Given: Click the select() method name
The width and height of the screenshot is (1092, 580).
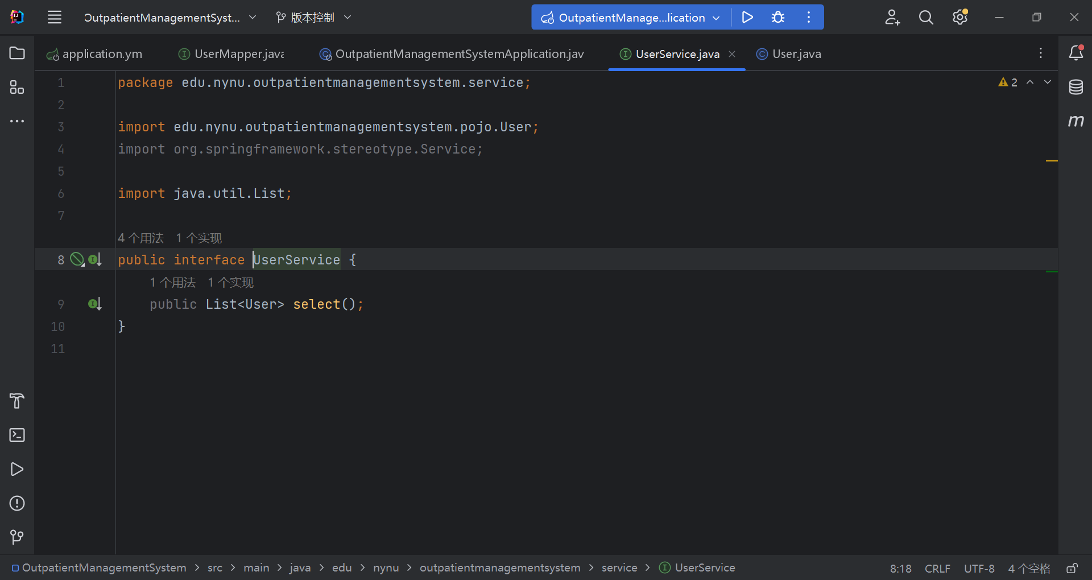Looking at the screenshot, I should click(x=317, y=304).
